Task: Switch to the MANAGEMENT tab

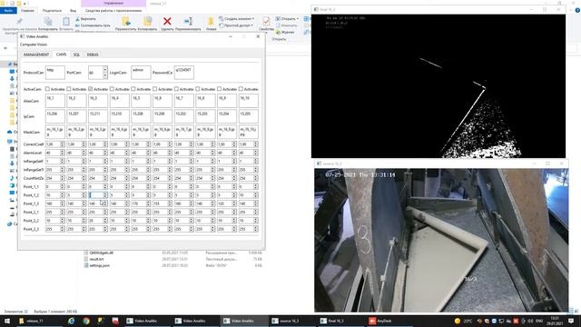Action: click(36, 54)
